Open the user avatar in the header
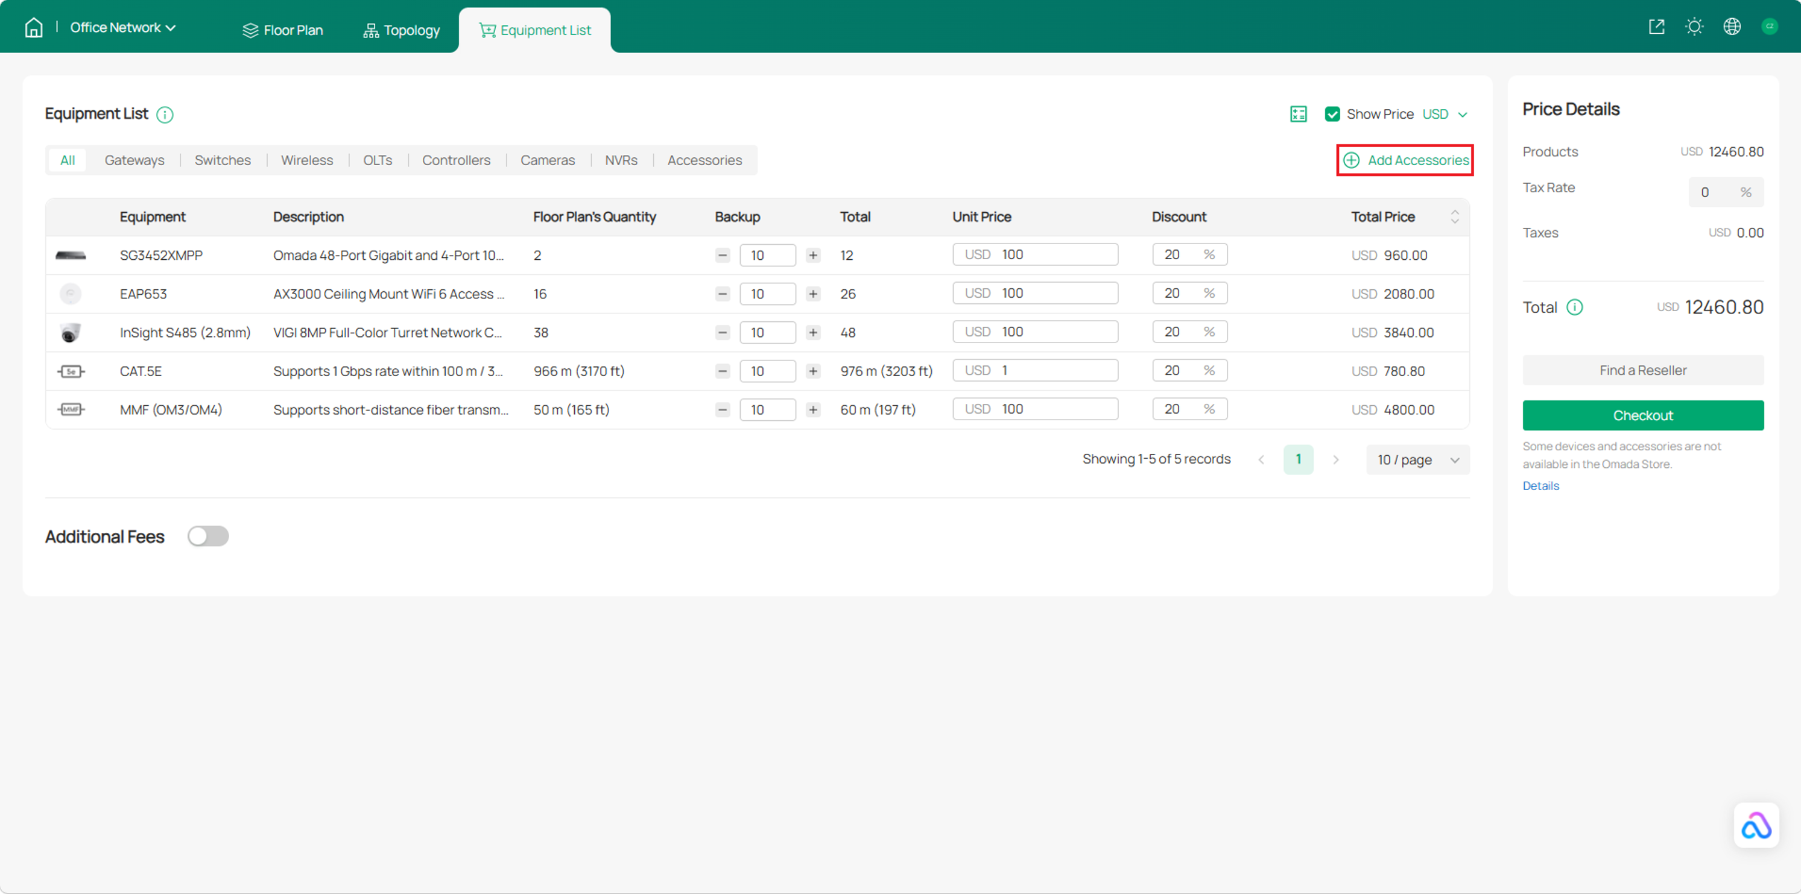1801x894 pixels. coord(1770,27)
